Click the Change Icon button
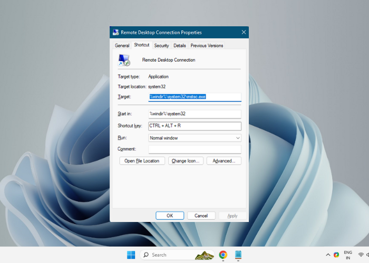The width and height of the screenshot is (369, 263). click(x=186, y=161)
